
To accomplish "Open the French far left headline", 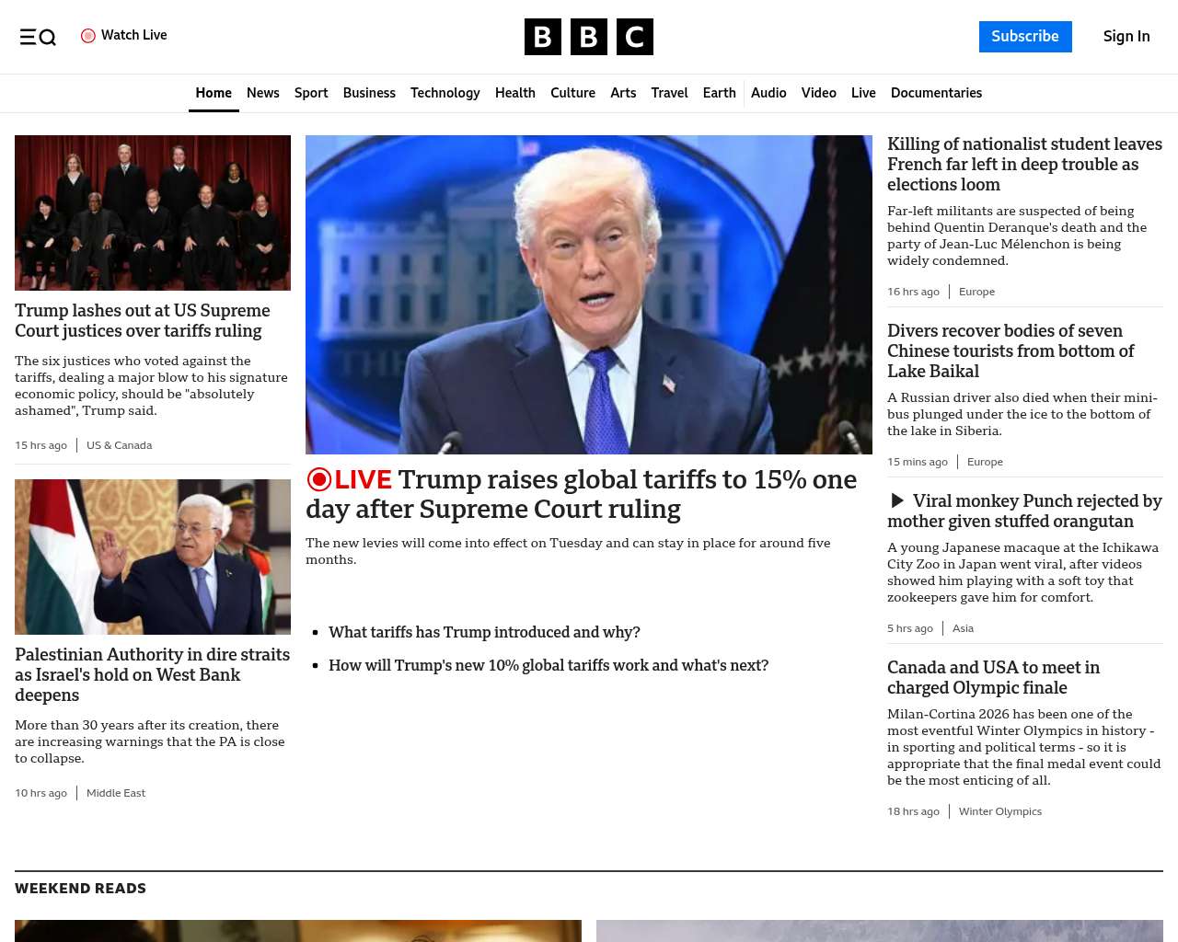I will [x=1024, y=164].
